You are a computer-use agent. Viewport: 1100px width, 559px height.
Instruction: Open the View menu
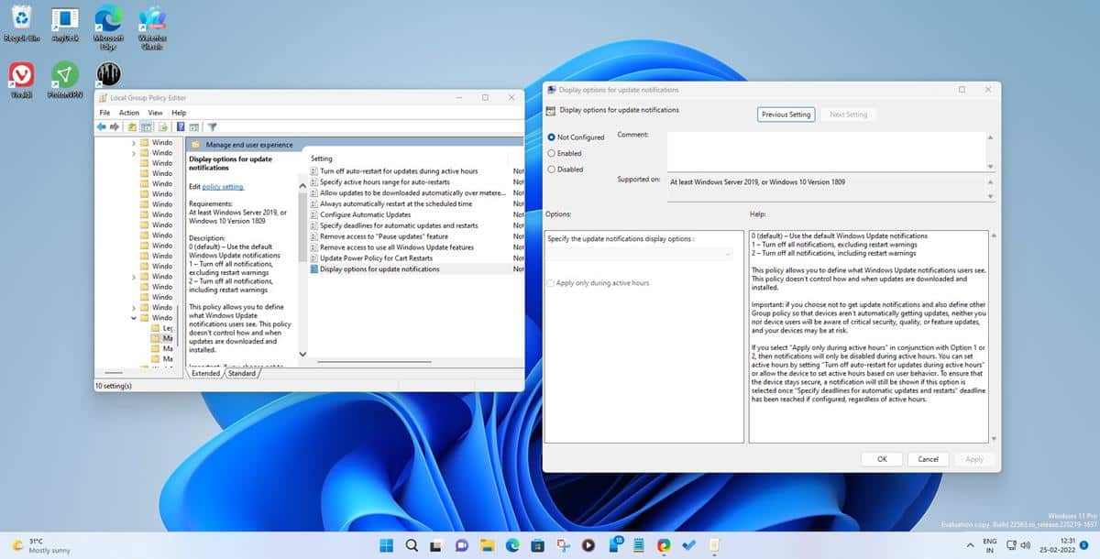[156, 113]
